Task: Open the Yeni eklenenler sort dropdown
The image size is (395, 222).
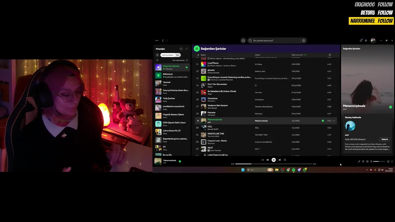Action: (x=180, y=60)
